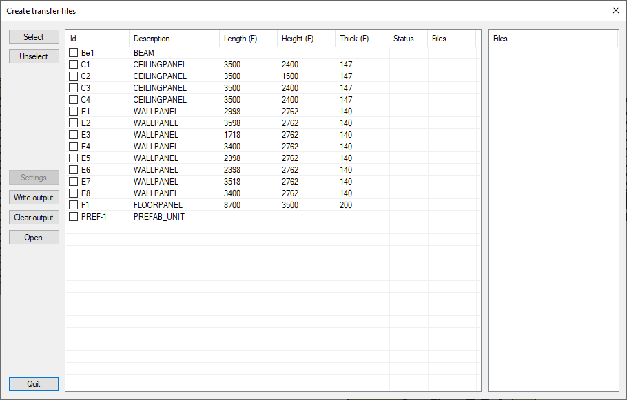Click the Open button
627x400 pixels.
click(x=34, y=238)
